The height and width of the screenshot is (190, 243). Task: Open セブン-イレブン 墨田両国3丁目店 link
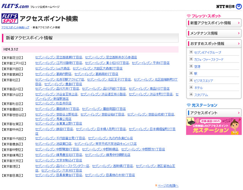tap(104, 109)
